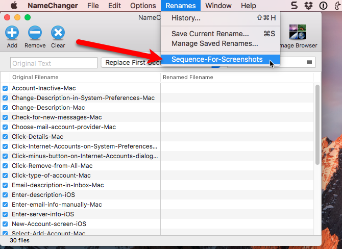This screenshot has width=342, height=249.
Task: Click the Add files toolbar icon
Action: (12, 34)
